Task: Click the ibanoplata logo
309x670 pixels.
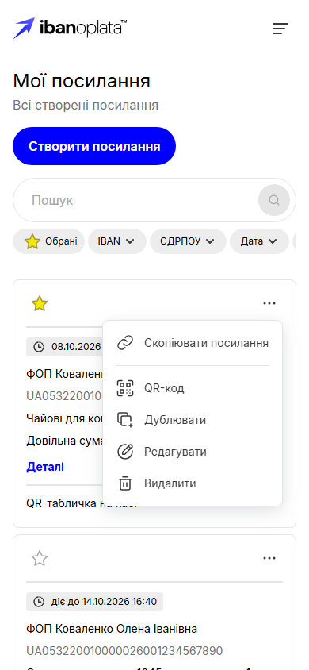Action: pos(70,29)
